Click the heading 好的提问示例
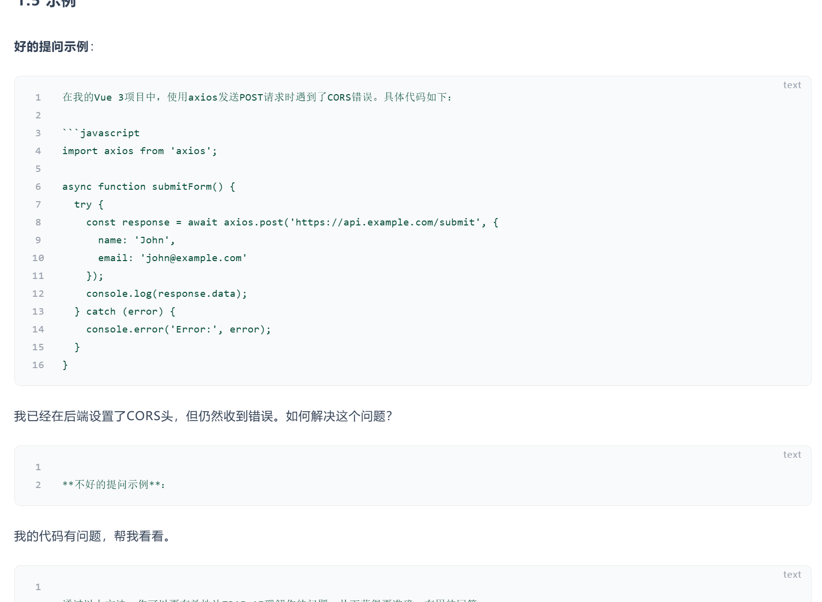Screen dimensions: 822x602 [x=54, y=47]
